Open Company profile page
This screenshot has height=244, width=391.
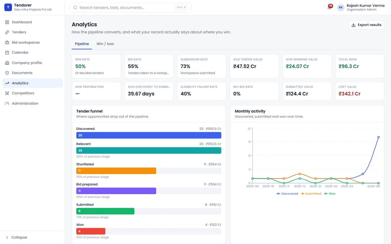(32, 63)
